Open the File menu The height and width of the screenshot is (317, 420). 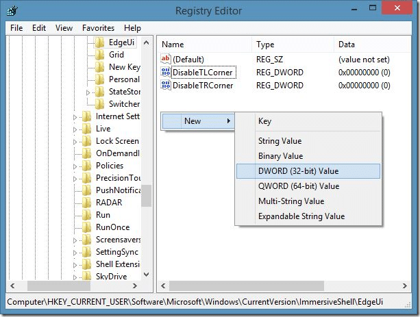[x=16, y=28]
